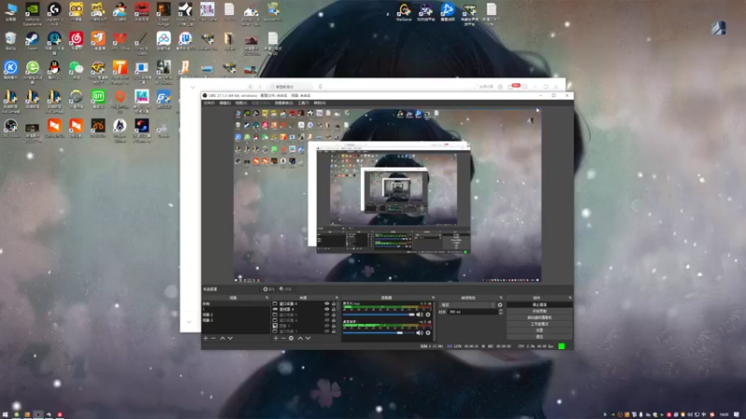
Task: Move source down with Sources panel arrow
Action: point(309,338)
